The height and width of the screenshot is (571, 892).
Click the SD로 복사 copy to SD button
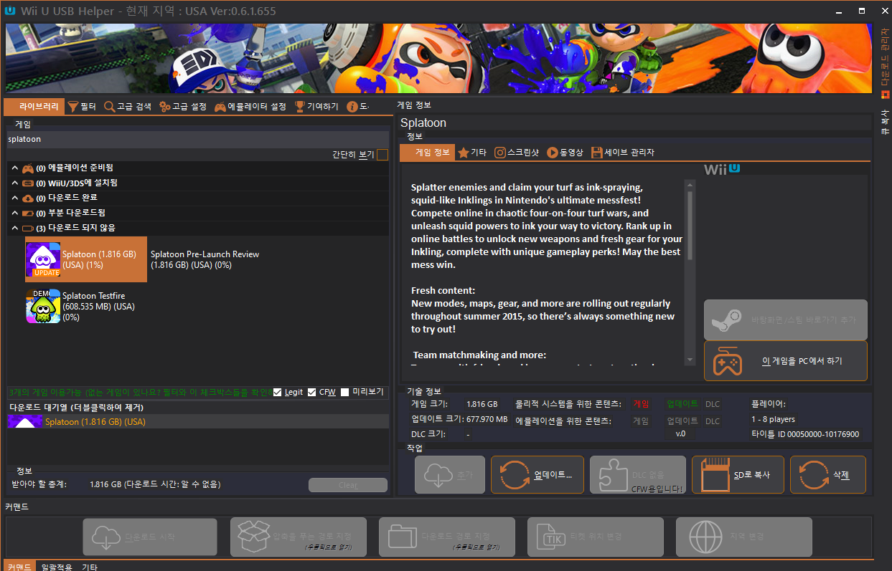[x=738, y=475]
